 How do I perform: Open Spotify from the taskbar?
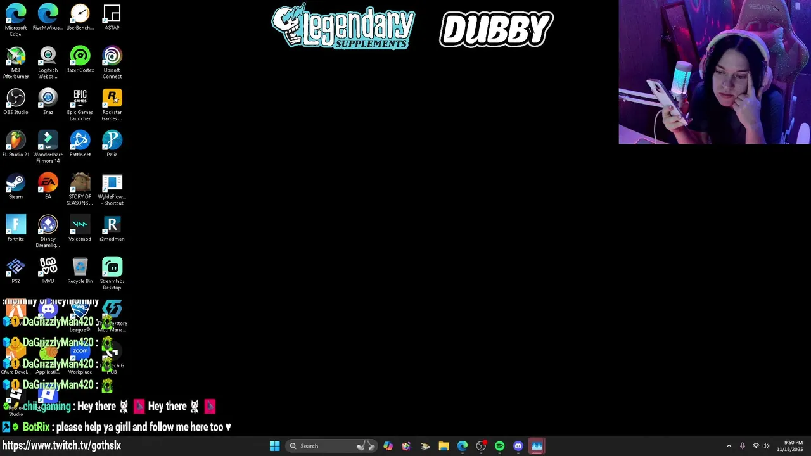click(500, 446)
